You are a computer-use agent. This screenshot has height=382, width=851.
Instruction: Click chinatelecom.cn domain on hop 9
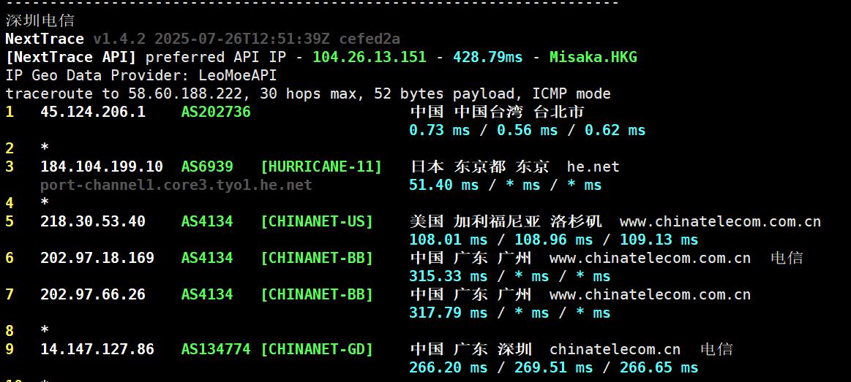[x=615, y=349]
